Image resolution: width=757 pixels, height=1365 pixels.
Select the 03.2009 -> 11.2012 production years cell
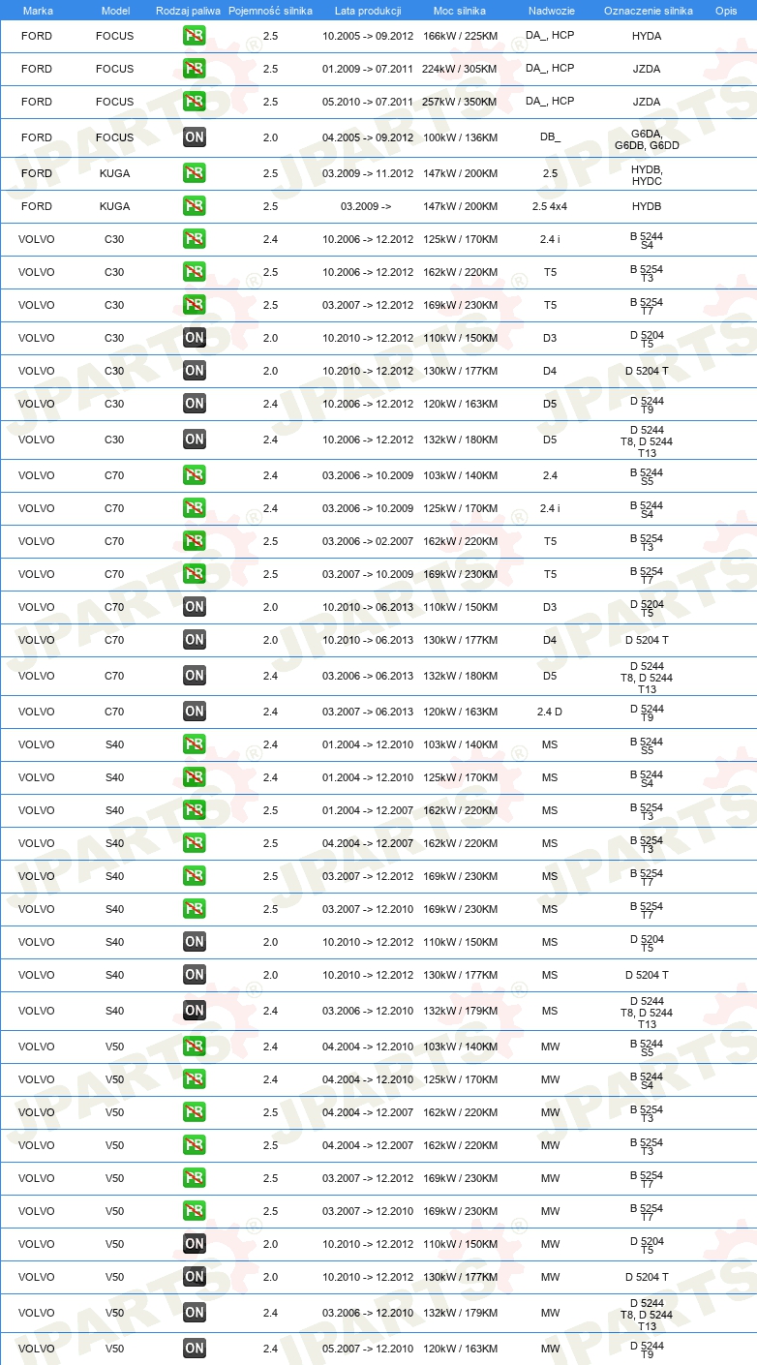(368, 173)
